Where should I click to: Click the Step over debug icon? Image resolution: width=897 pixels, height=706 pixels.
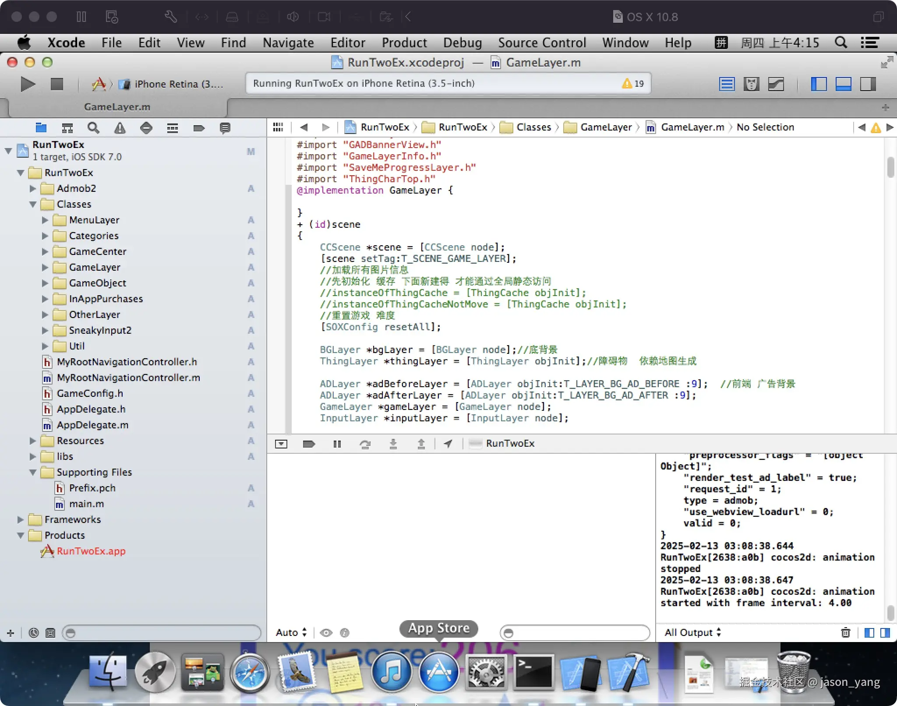coord(365,444)
